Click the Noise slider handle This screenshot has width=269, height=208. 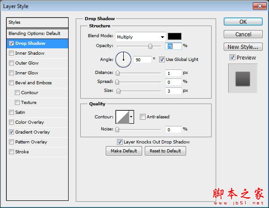click(x=117, y=130)
